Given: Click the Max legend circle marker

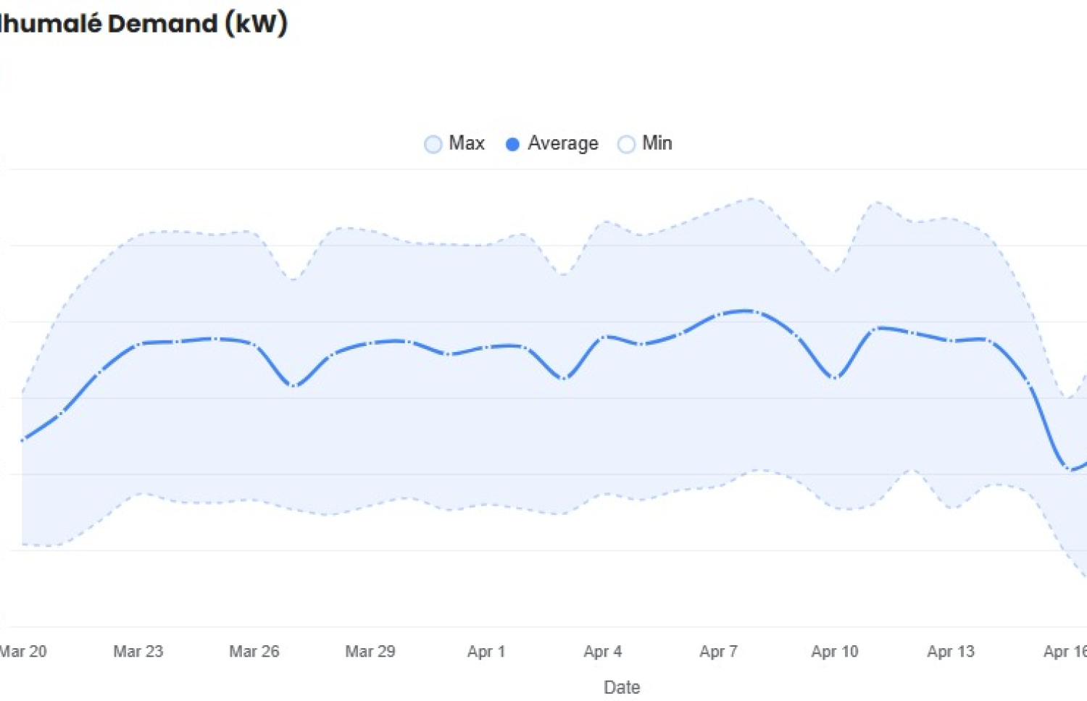Looking at the screenshot, I should (x=433, y=144).
